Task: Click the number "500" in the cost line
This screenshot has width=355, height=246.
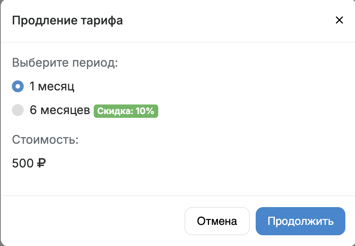Action: 23,163
